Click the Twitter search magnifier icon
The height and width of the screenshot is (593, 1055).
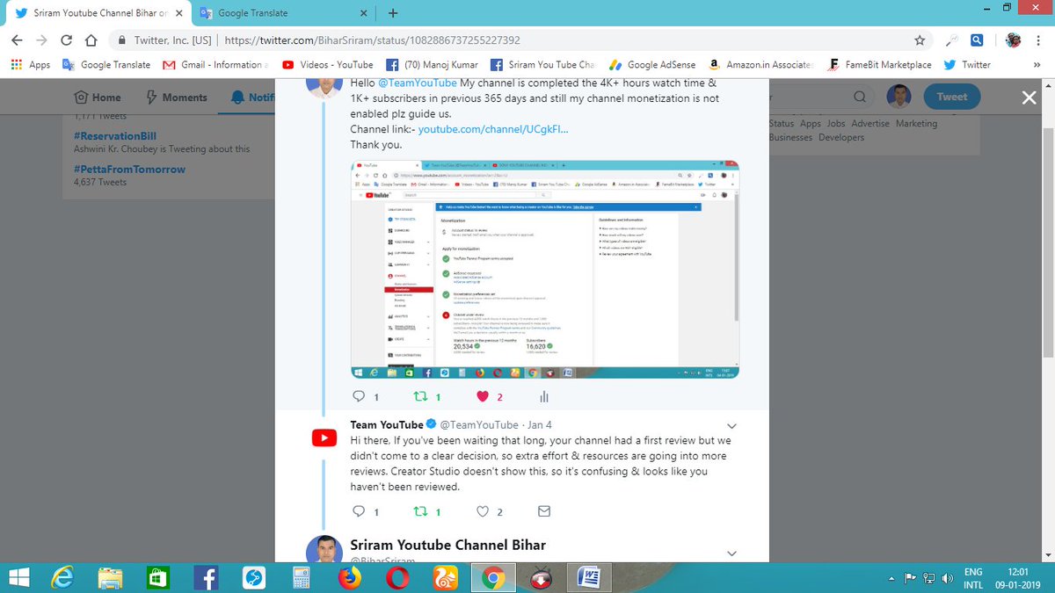[x=860, y=97]
